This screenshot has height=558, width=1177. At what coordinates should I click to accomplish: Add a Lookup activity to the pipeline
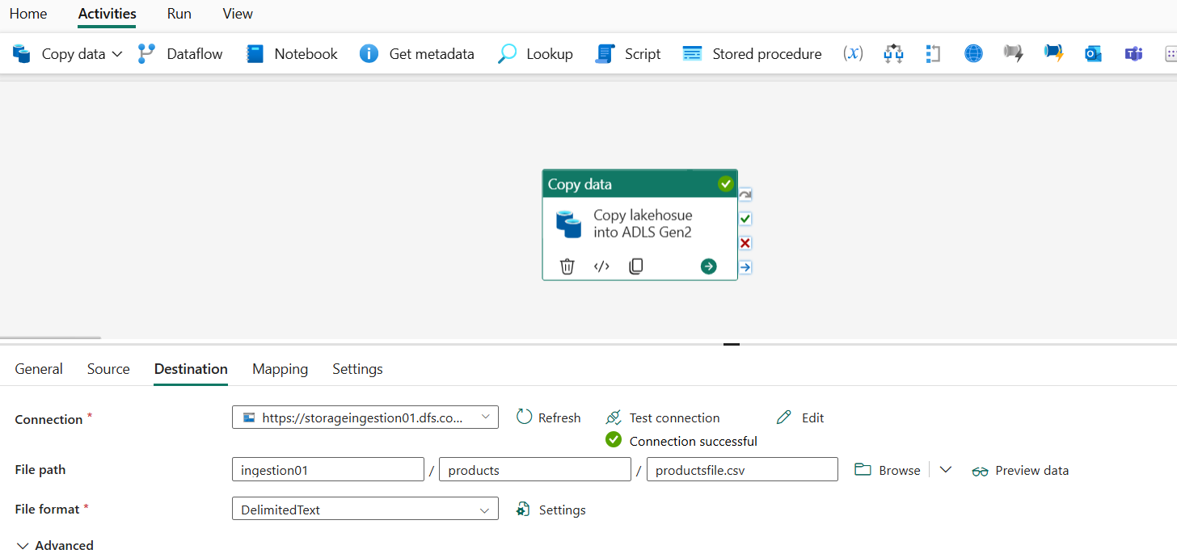pyautogui.click(x=535, y=53)
